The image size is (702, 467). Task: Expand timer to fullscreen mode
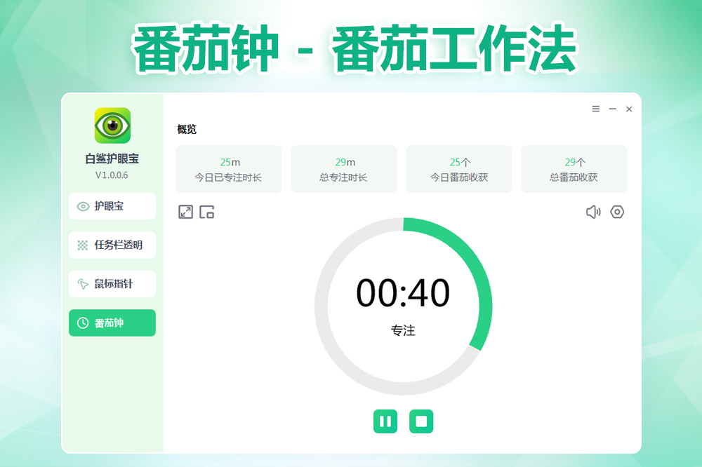point(185,212)
